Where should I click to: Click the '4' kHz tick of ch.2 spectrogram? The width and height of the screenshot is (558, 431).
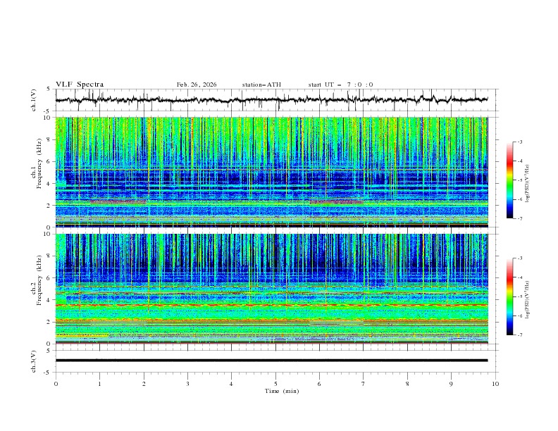[49, 300]
